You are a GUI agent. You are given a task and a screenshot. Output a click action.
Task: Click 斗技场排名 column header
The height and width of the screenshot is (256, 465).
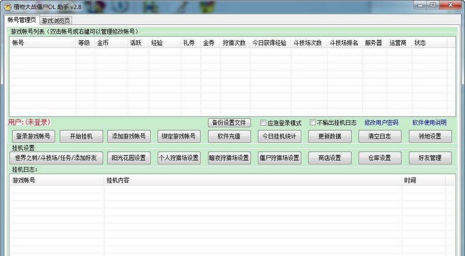345,43
